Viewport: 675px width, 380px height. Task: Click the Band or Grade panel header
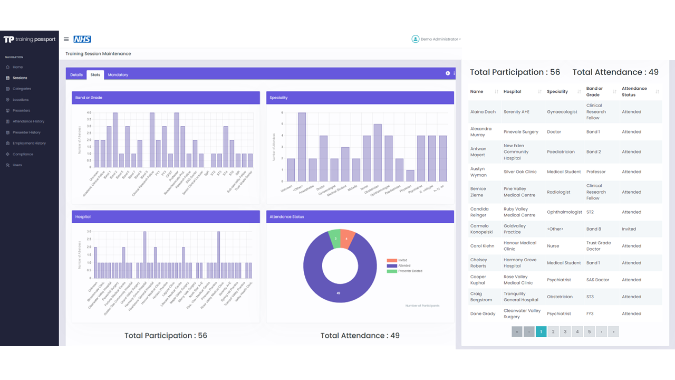click(x=166, y=98)
